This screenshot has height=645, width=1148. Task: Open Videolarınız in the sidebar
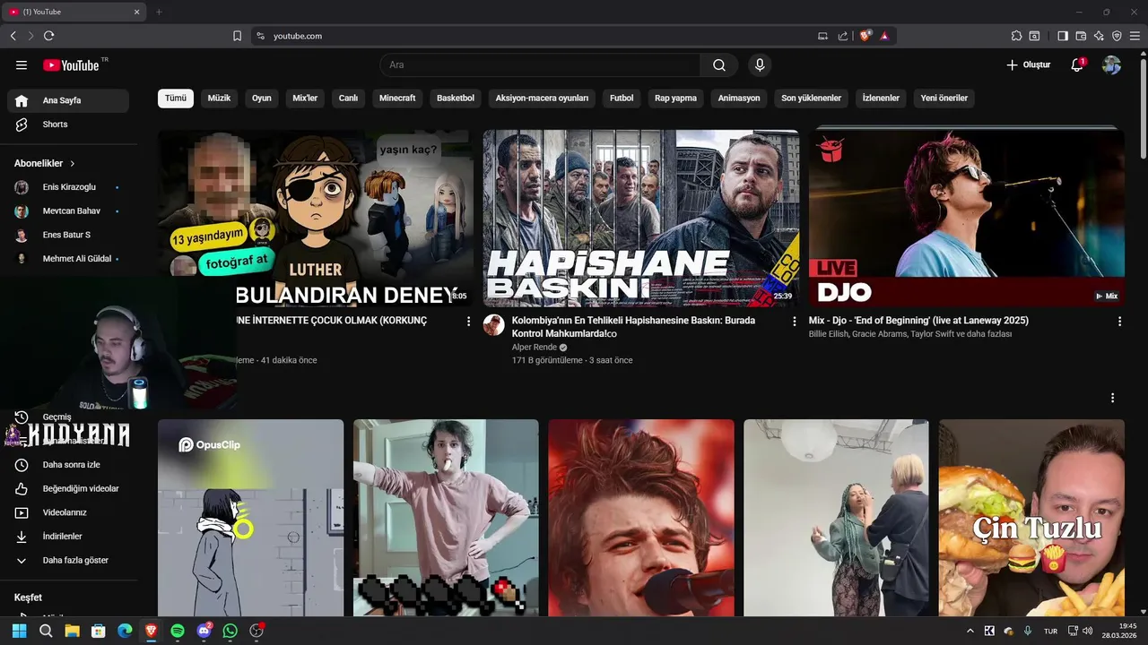coord(68,512)
